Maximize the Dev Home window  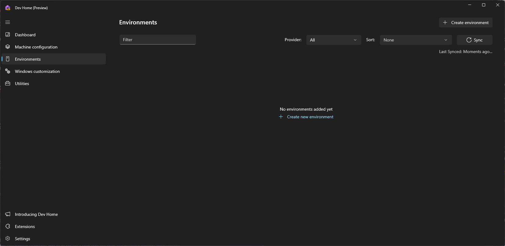(x=484, y=5)
